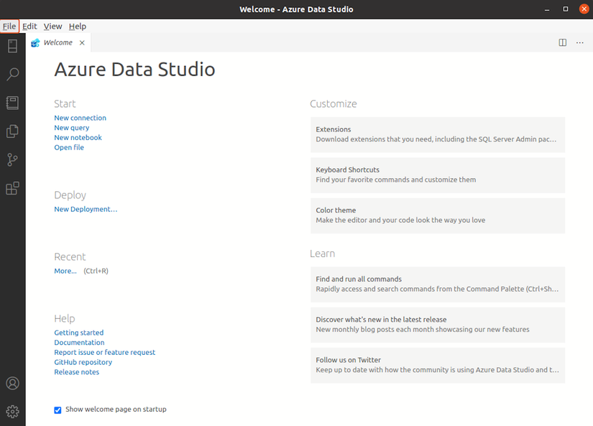Screen dimensions: 593x426
Task: Click the Manage gear icon
Action: [x=12, y=412]
